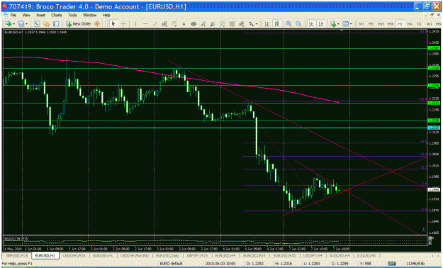Screen dimensions: 443x268
Task: Expand the Arrows objects dropdown arrow
Action: 257,24
